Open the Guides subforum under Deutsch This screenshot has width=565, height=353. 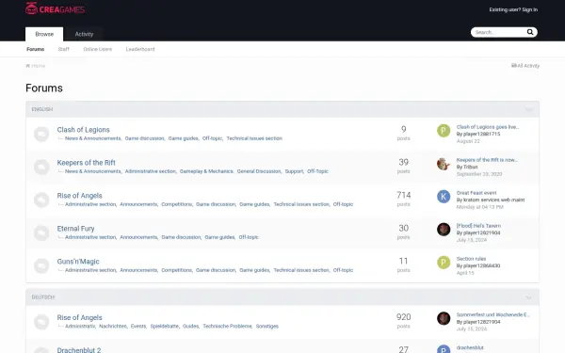[190, 327]
